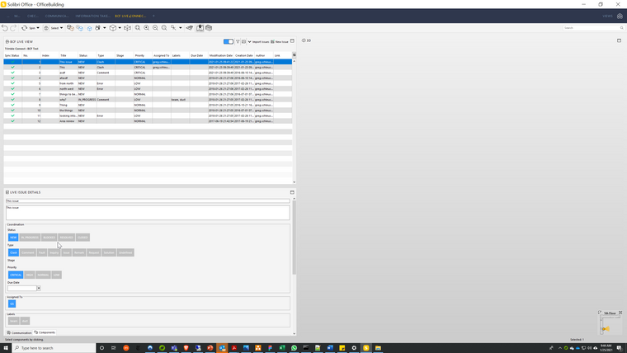Set status to IN_PROGRESS

pos(30,238)
